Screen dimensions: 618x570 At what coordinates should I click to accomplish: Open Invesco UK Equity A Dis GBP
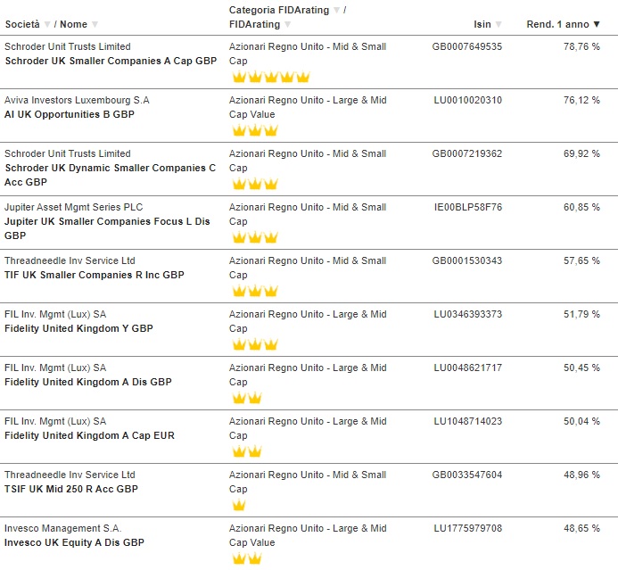[x=75, y=543]
